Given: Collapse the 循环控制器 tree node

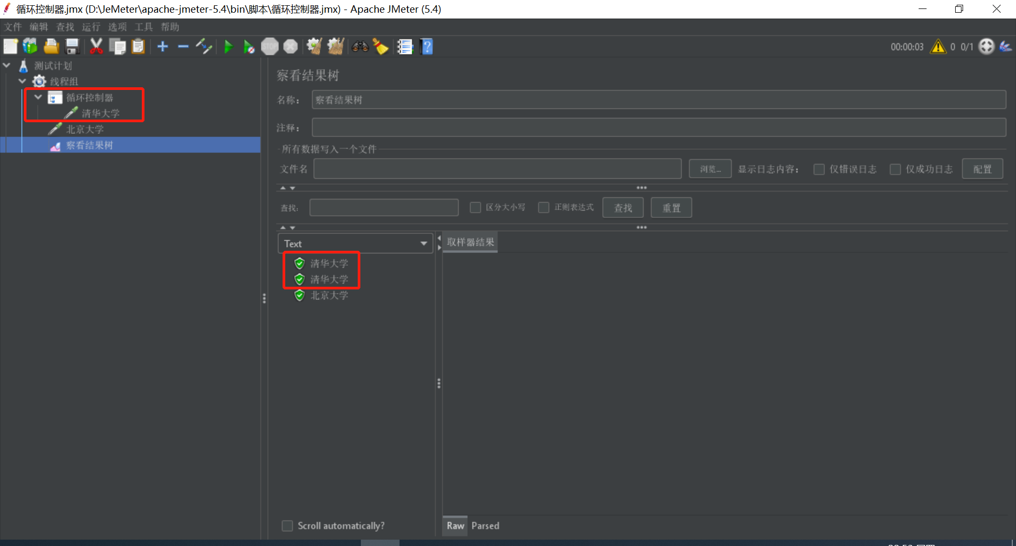Looking at the screenshot, I should point(38,97).
